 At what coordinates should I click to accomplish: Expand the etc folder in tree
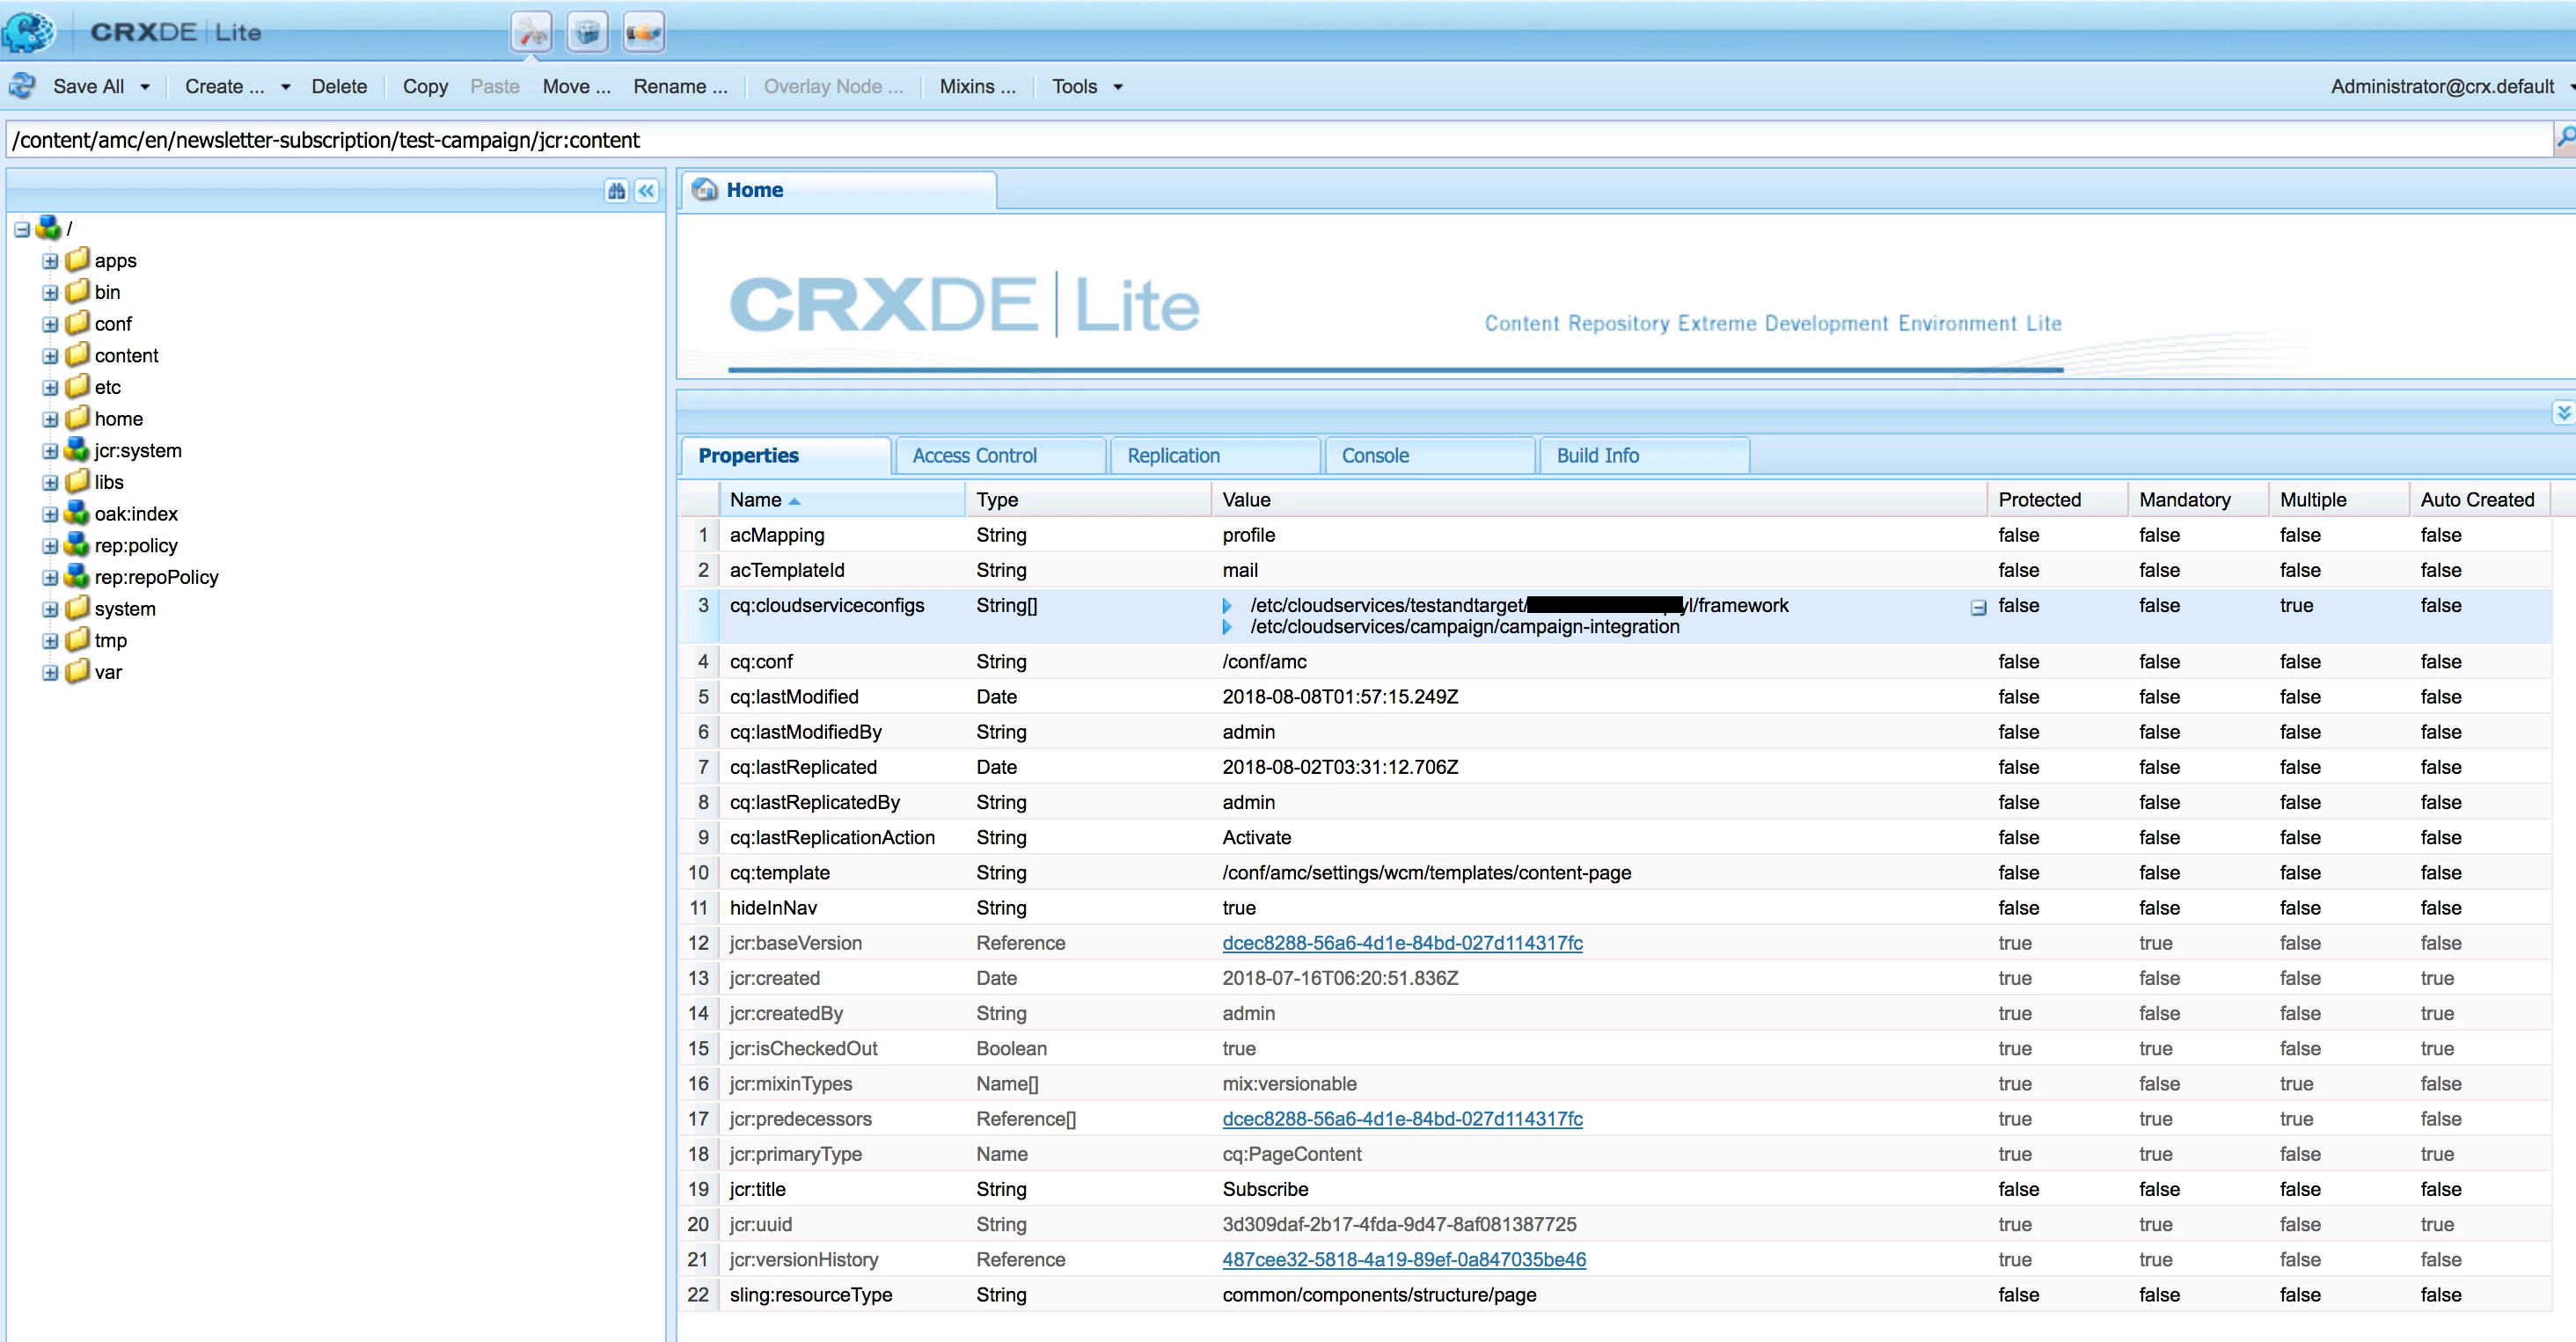[x=50, y=388]
